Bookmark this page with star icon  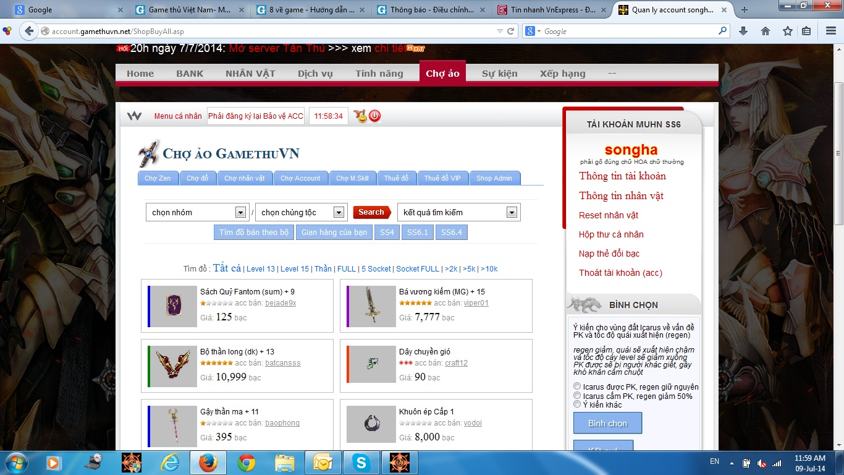788,31
